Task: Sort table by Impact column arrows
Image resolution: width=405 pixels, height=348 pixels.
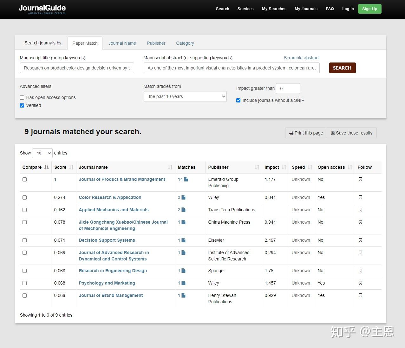Action: click(x=284, y=167)
